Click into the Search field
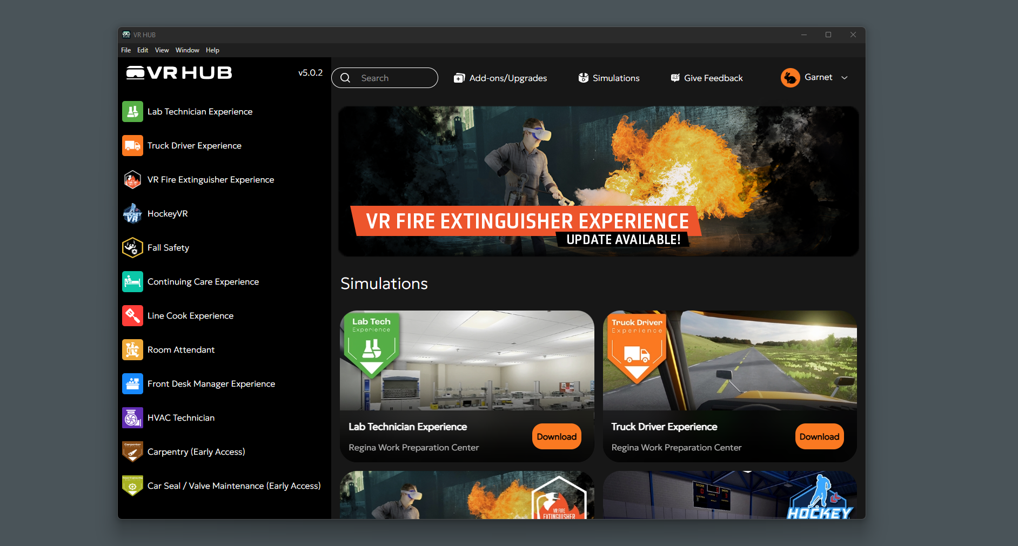The image size is (1018, 546). point(392,78)
